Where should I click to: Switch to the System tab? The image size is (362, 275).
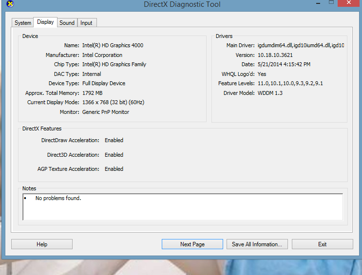[22, 23]
